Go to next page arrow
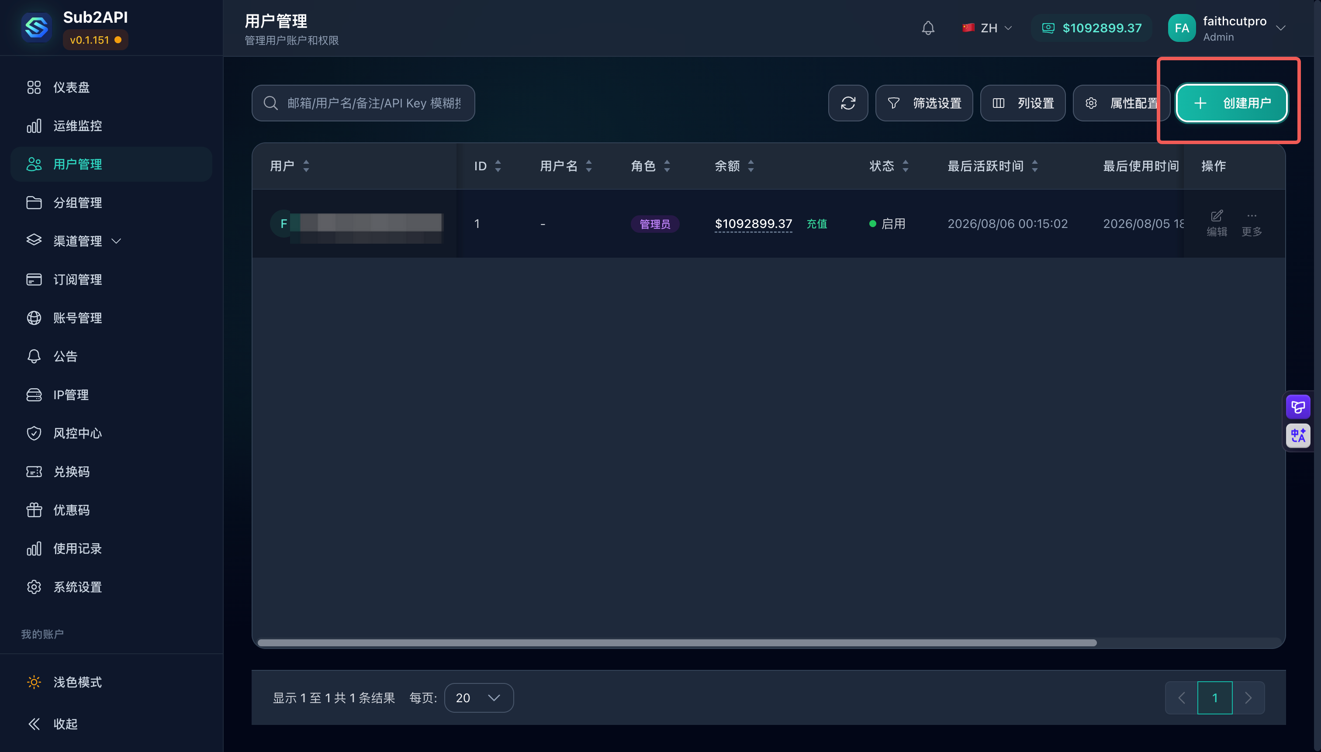Image resolution: width=1321 pixels, height=752 pixels. click(x=1248, y=698)
